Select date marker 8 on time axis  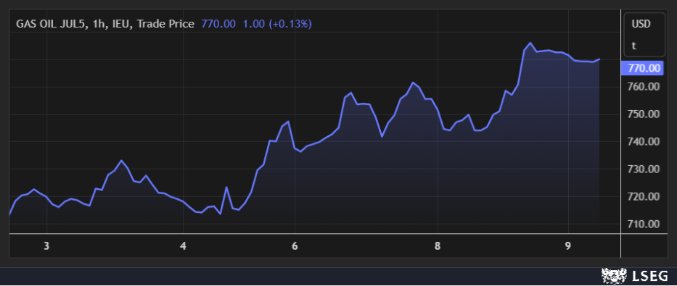pos(438,246)
